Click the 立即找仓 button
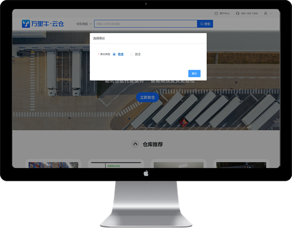Image resolution: width=292 pixels, height=228 pixels. pos(147,97)
